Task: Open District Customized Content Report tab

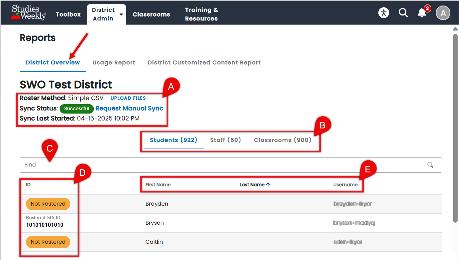Action: 204,63
